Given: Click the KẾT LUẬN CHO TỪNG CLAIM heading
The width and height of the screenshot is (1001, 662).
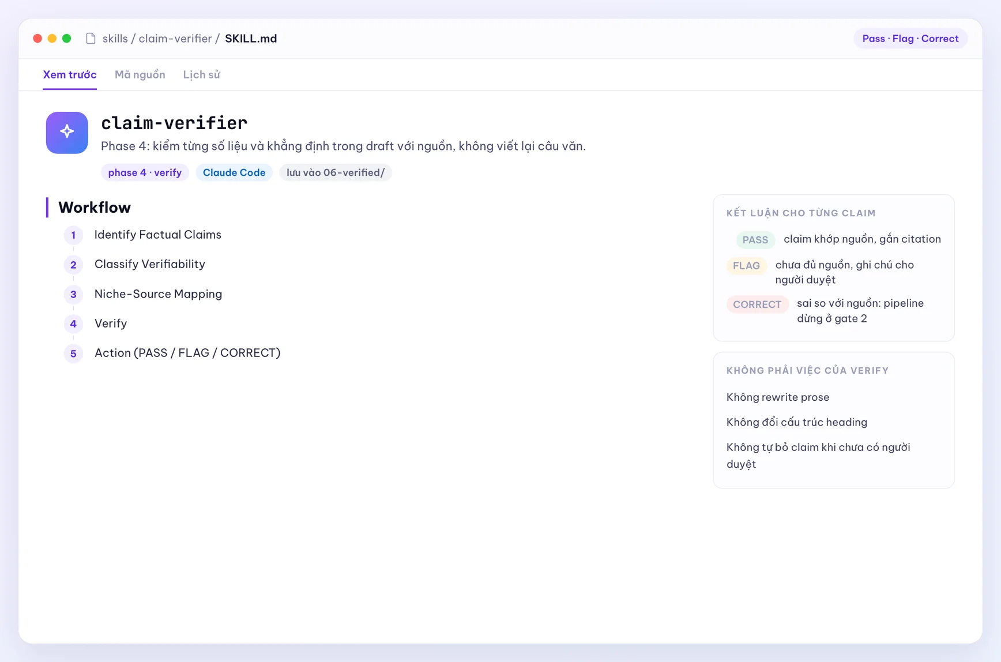Looking at the screenshot, I should pos(801,213).
